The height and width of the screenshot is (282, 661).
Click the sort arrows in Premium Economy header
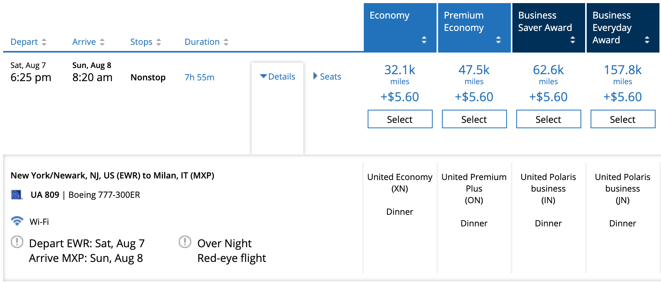[x=498, y=39]
